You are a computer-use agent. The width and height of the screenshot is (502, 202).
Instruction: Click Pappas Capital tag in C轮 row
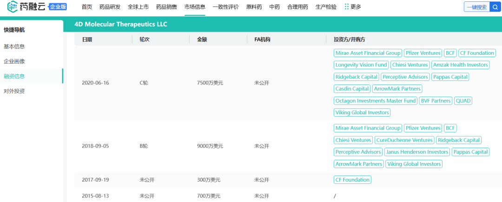[450, 77]
